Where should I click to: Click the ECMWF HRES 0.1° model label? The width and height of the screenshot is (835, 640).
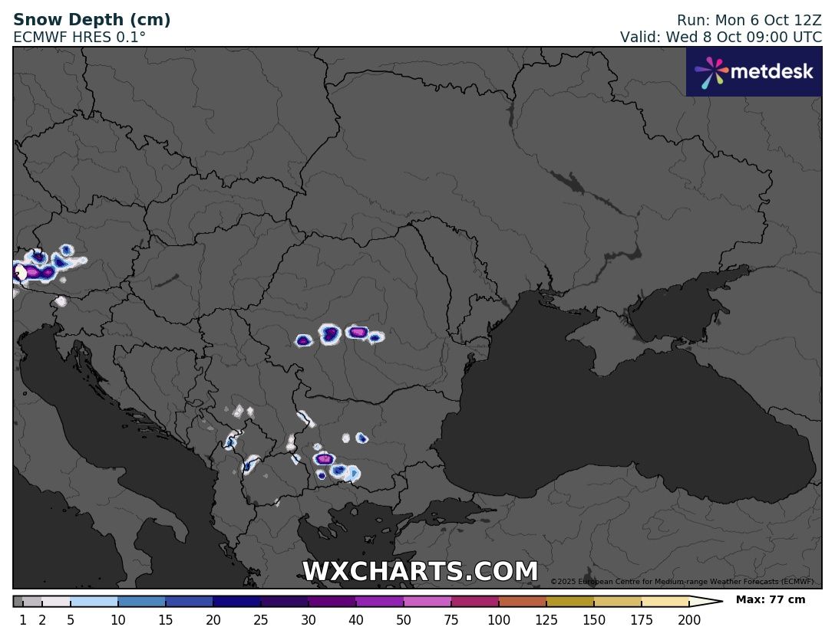coord(79,37)
